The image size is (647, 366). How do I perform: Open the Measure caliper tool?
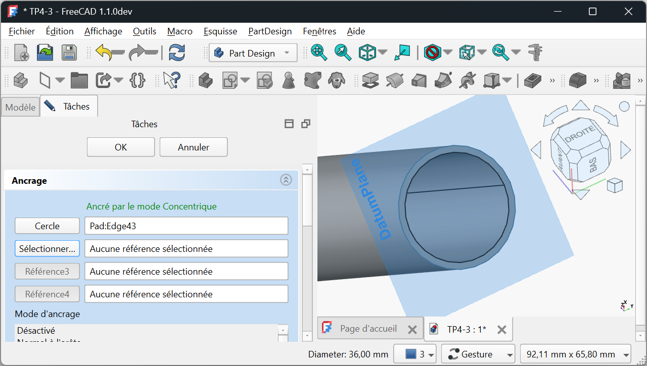pos(535,53)
